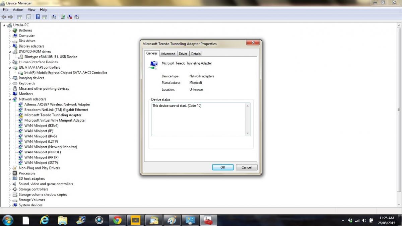Select Mice and other pointing devices
The image size is (402, 226).
coord(44,88)
